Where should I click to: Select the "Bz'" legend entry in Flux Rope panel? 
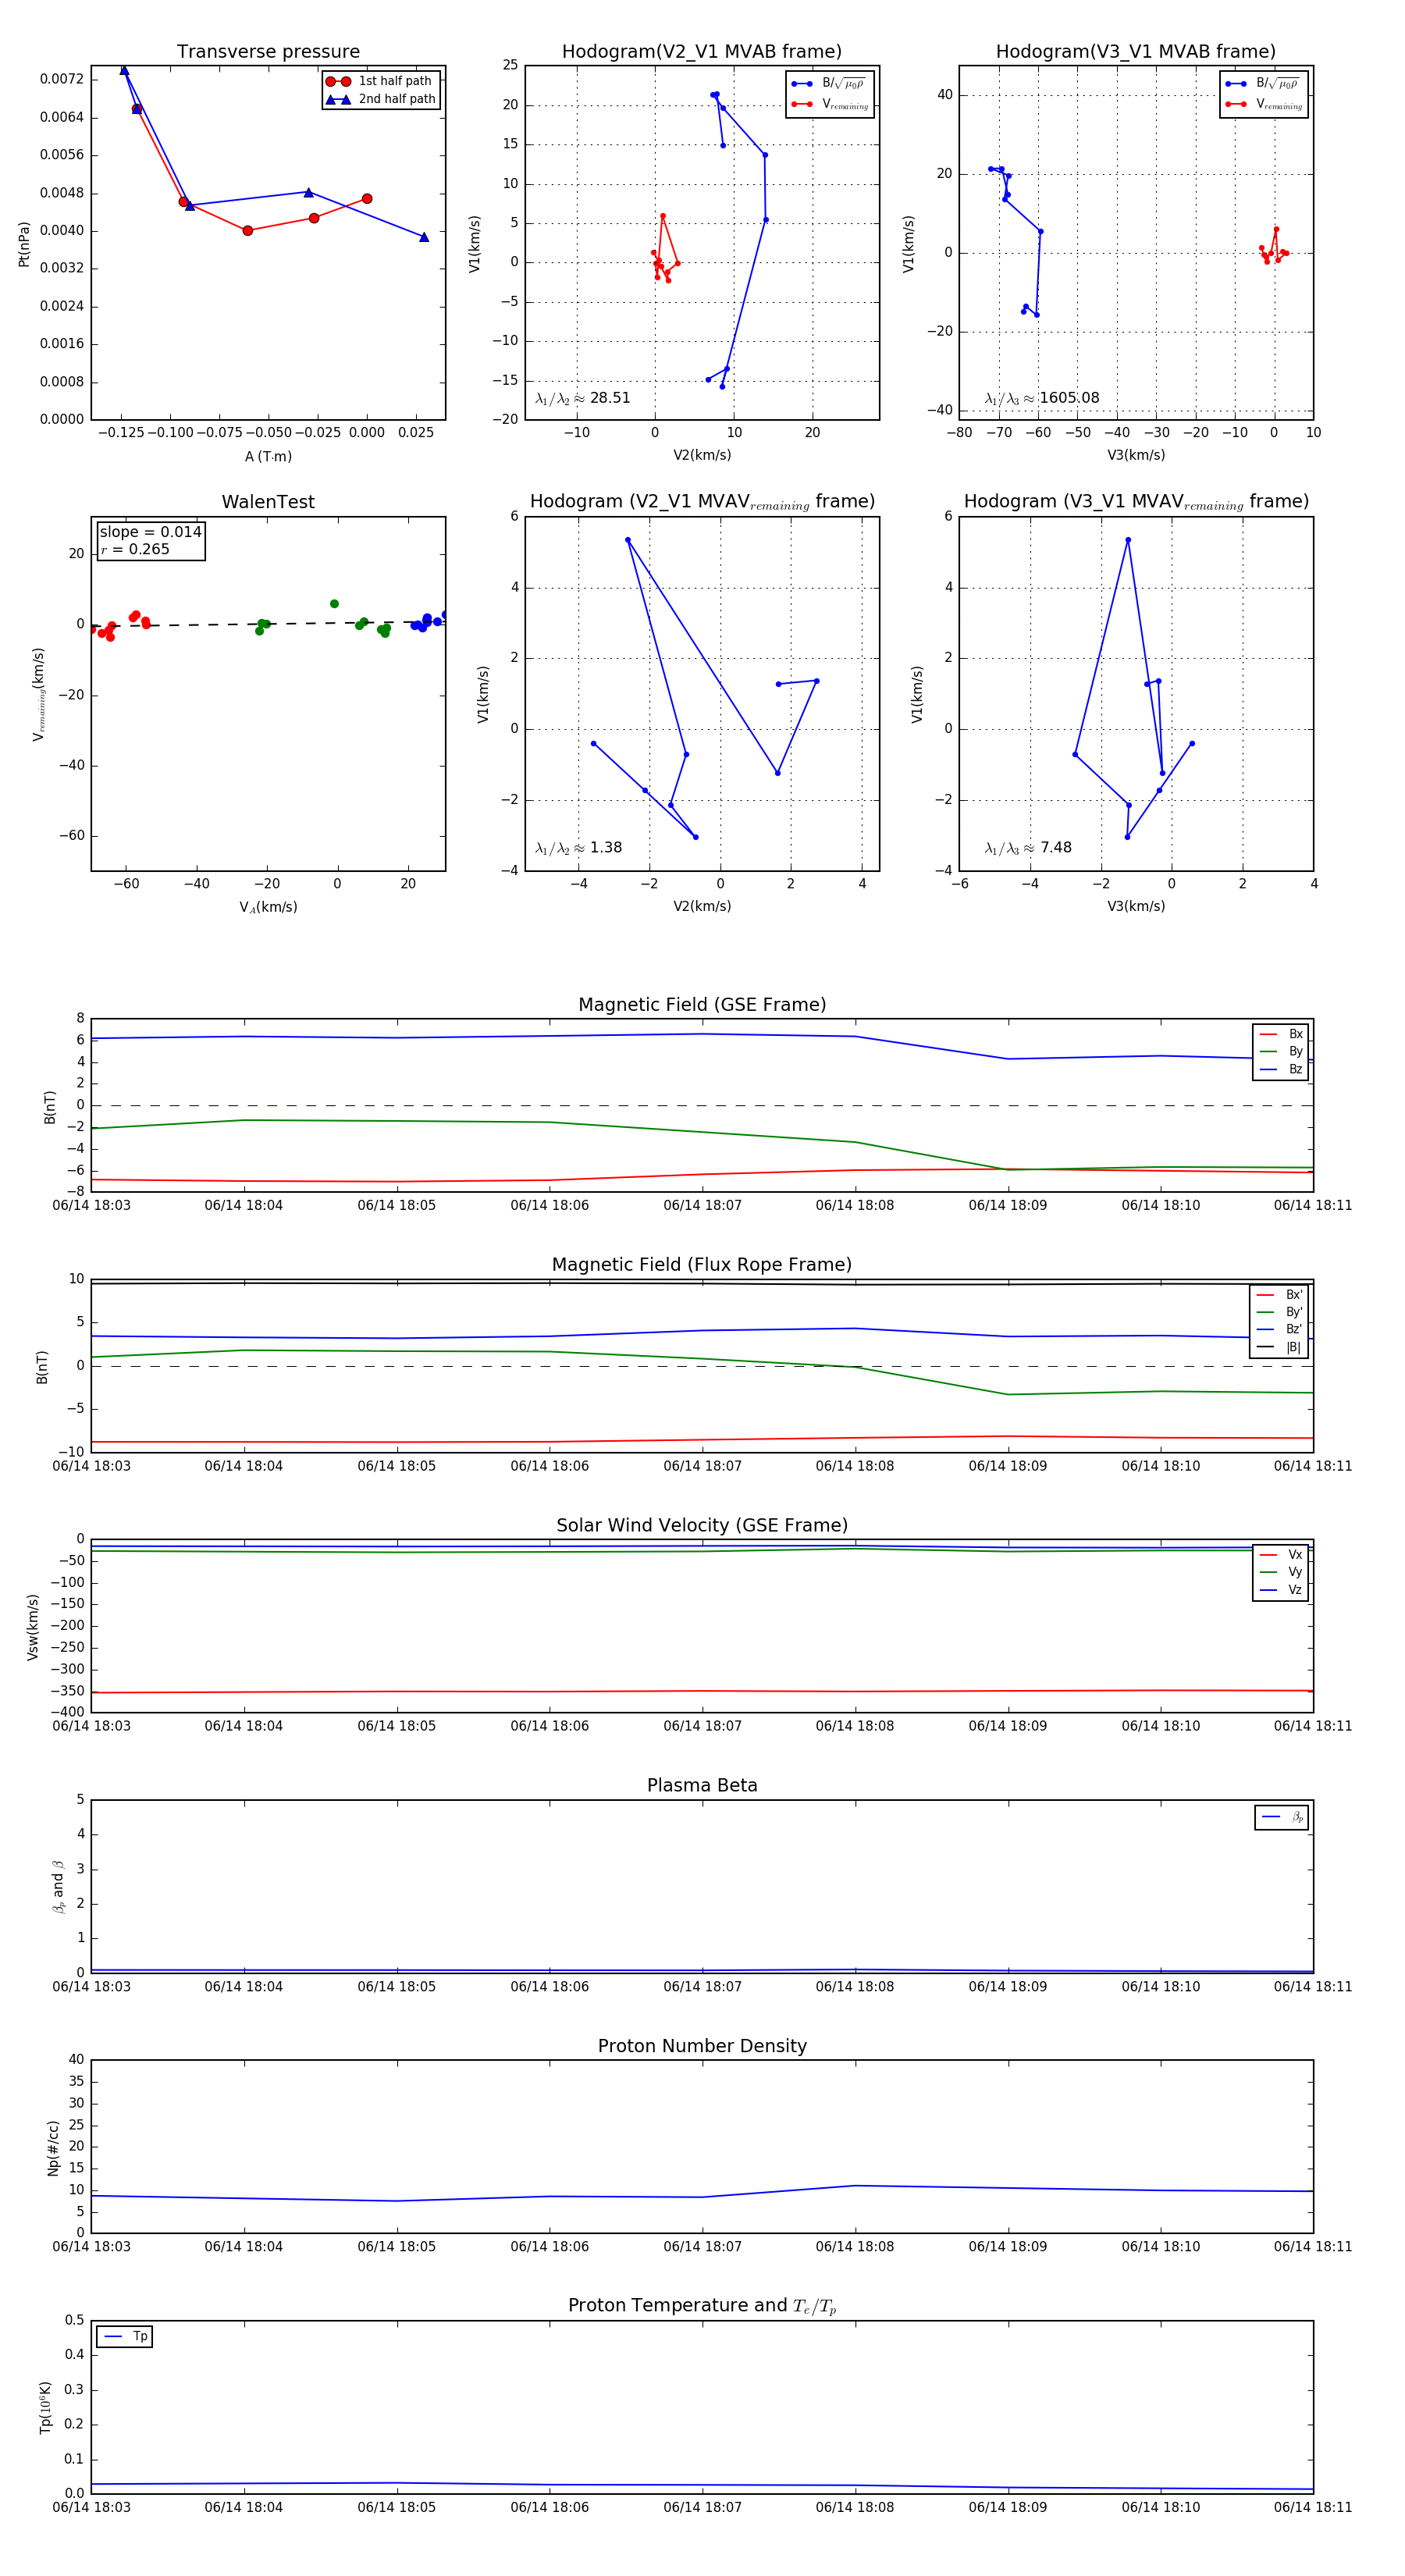[1280, 1329]
